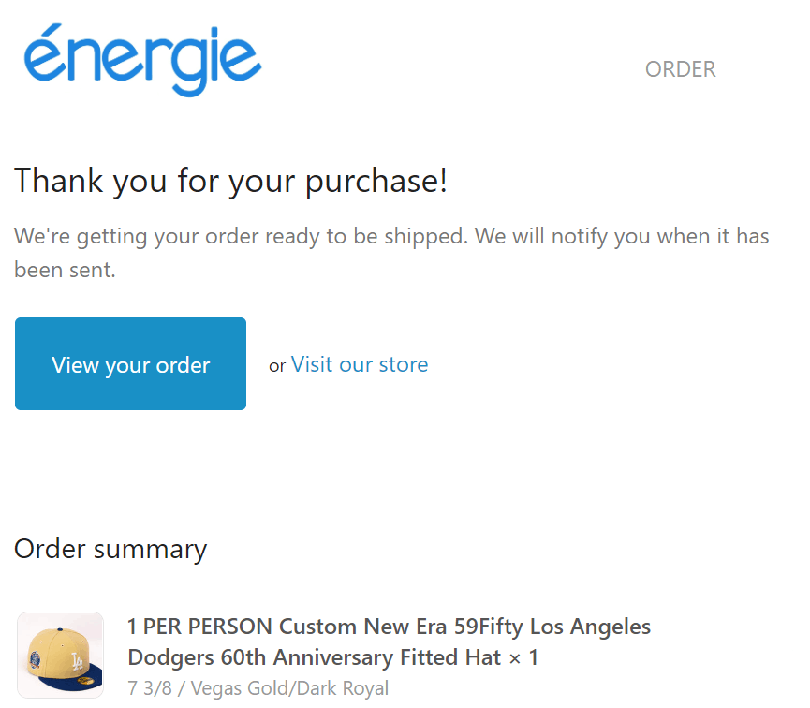
Task: Open the View your order button
Action: 131,363
